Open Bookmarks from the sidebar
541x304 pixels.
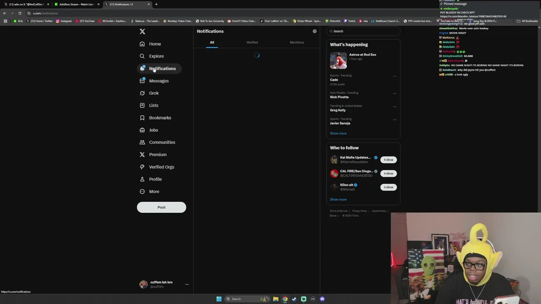pyautogui.click(x=156, y=118)
